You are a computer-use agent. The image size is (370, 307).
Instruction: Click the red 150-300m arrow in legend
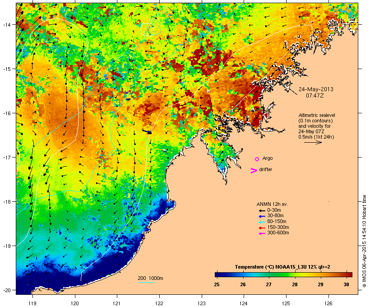point(262,228)
